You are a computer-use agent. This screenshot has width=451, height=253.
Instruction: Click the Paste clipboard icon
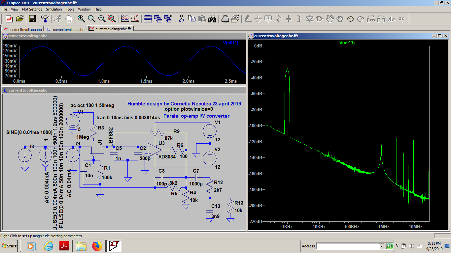[202, 19]
